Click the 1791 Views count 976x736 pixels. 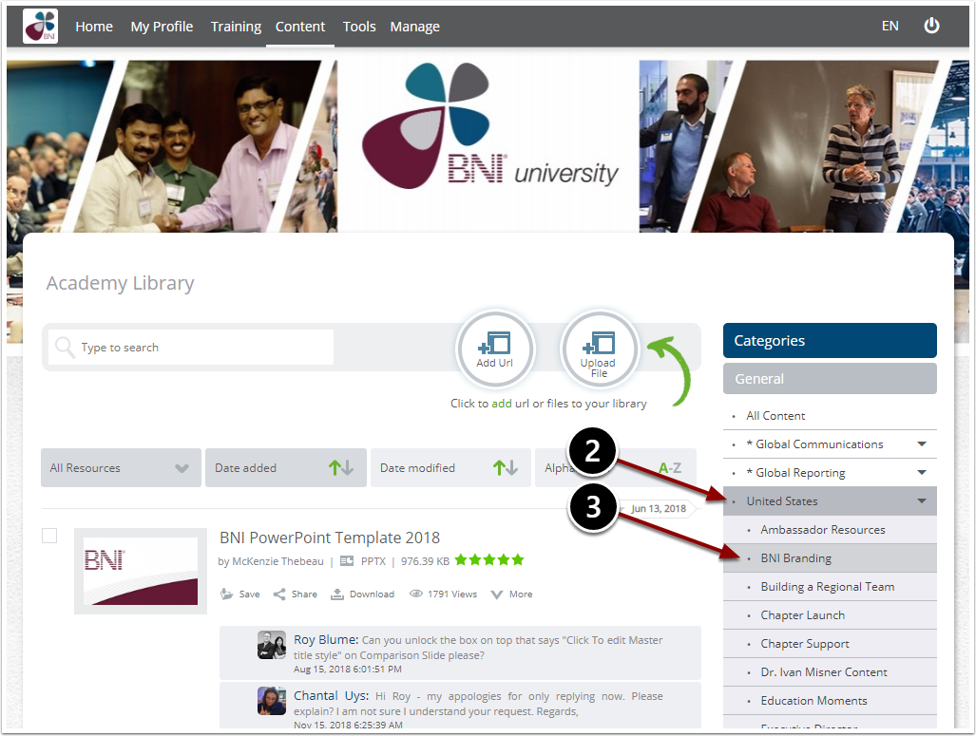point(452,594)
